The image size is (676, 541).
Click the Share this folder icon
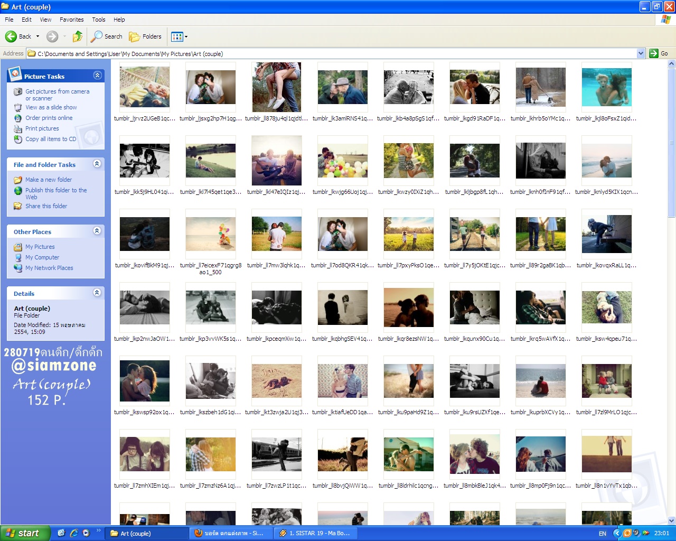pyautogui.click(x=18, y=206)
